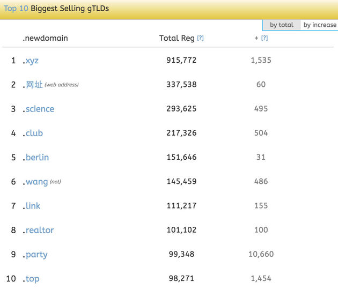Select total registrations value 145,459
Viewport: 338px width, 289px height.
pyautogui.click(x=181, y=181)
